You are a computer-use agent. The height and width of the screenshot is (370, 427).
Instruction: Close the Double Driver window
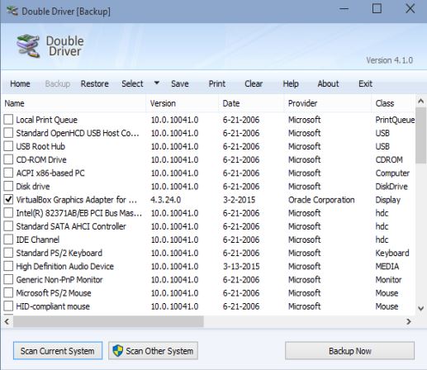tap(410, 9)
